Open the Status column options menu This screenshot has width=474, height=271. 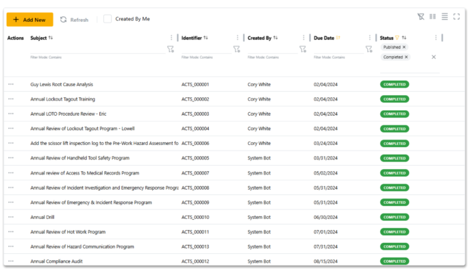pyautogui.click(x=436, y=38)
